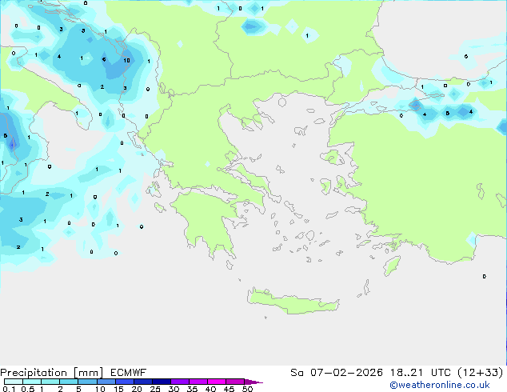Select the ECMWF model label
The image size is (507, 392).
click(x=129, y=373)
